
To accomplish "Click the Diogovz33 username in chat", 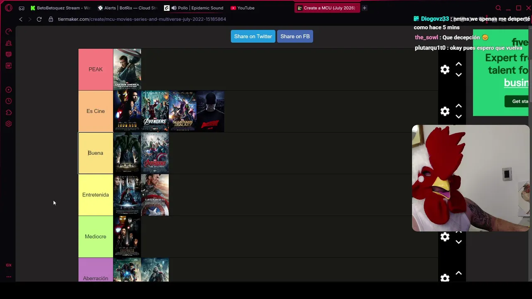I will 435,19.
